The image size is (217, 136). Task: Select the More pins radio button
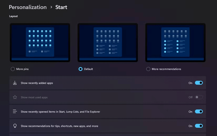(x=13, y=69)
